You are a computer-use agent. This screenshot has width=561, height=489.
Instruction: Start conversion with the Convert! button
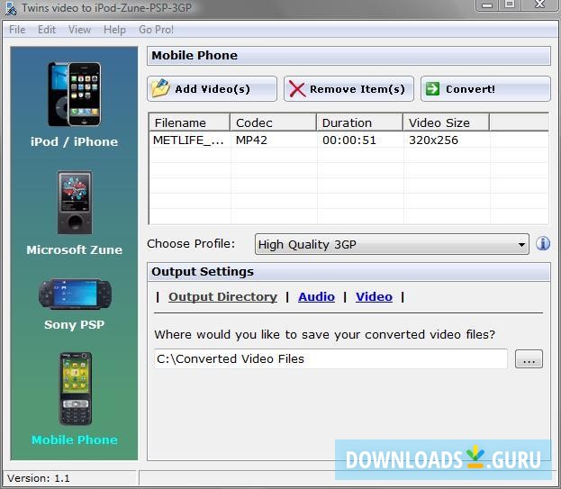click(x=485, y=89)
